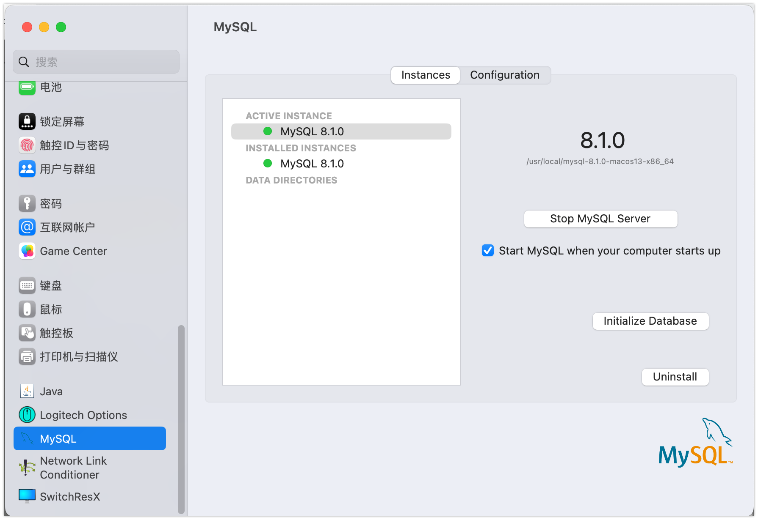Select the 用户与群组 users icon
Image resolution: width=758 pixels, height=520 pixels.
pos(27,169)
